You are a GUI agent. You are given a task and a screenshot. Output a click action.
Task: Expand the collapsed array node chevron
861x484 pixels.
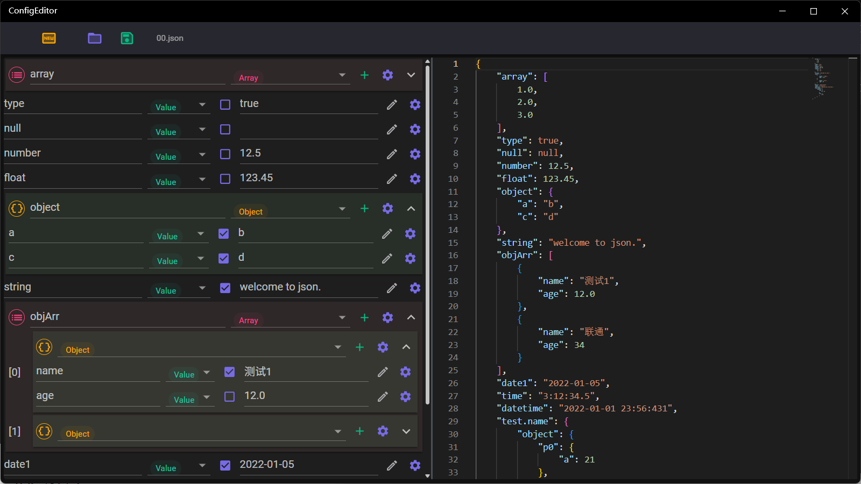tap(411, 75)
